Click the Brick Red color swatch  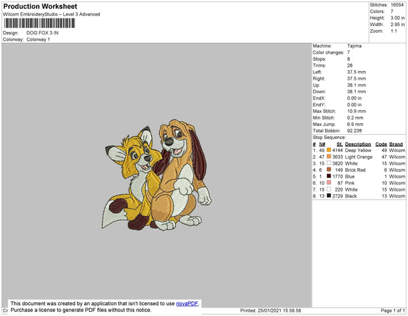click(329, 170)
